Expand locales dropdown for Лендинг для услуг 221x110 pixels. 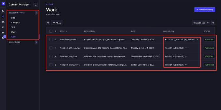point(176,56)
